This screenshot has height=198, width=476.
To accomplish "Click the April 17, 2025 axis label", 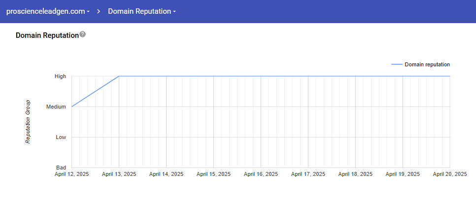I will pos(308,174).
